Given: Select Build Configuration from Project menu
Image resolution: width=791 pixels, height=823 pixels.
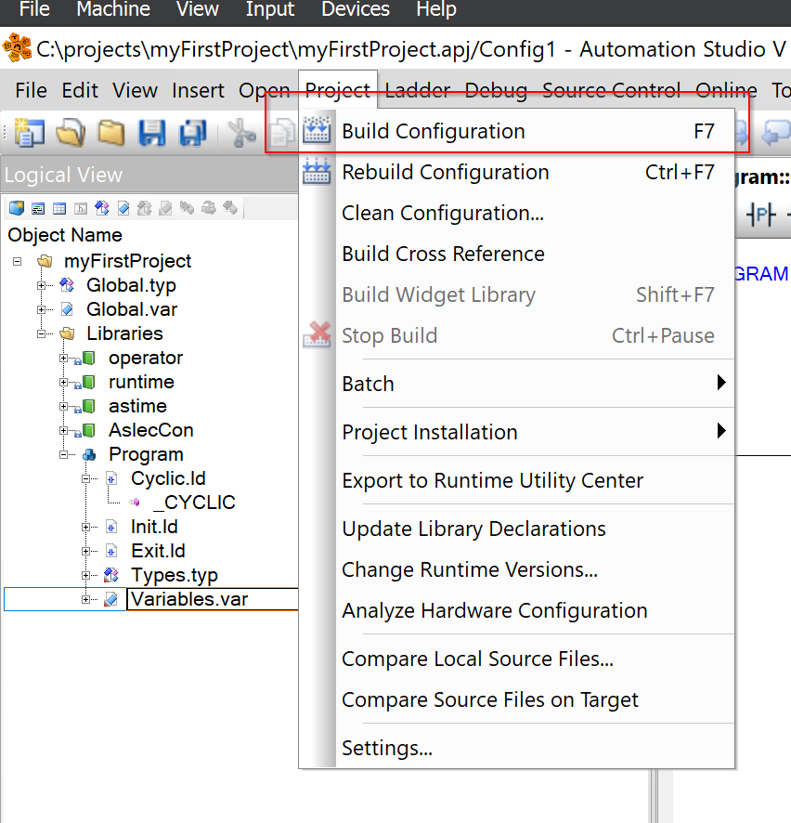Looking at the screenshot, I should tap(517, 131).
